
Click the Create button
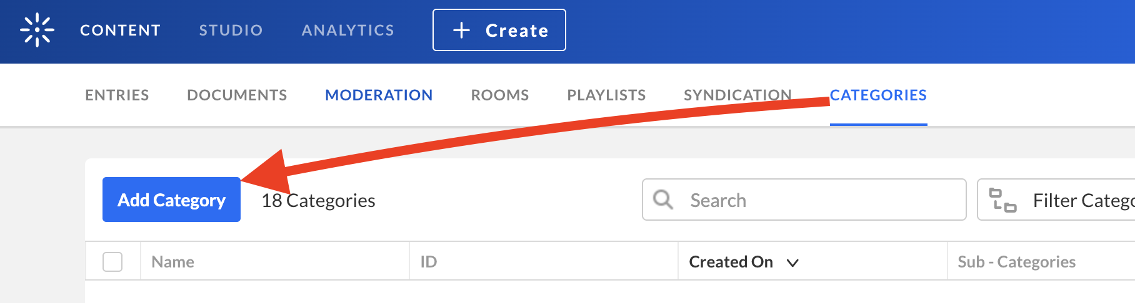(x=499, y=30)
